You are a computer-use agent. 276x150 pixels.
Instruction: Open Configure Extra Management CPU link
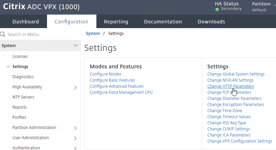click(x=121, y=92)
